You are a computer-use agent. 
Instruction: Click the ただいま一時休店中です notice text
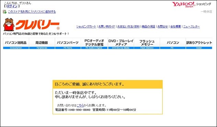coord(76,93)
